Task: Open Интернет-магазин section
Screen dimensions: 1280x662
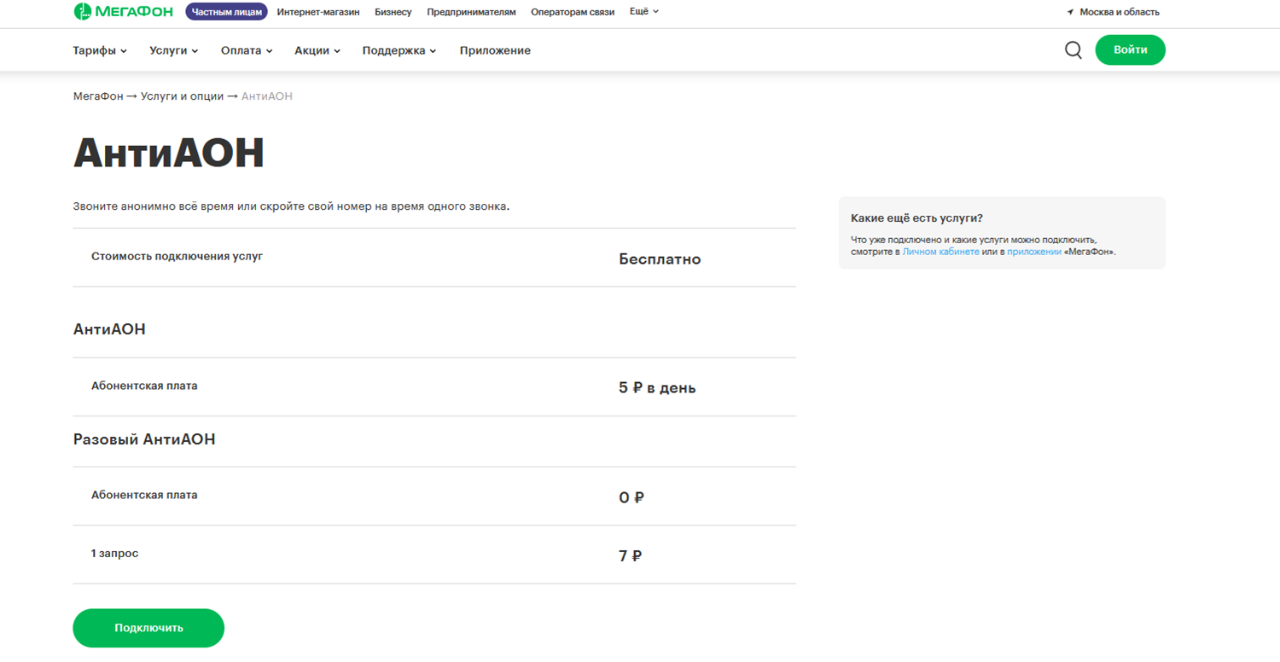Action: [318, 12]
